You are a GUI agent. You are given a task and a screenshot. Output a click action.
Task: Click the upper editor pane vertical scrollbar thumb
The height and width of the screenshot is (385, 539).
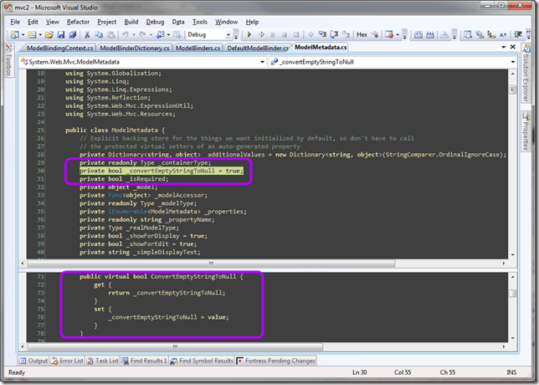pos(512,90)
